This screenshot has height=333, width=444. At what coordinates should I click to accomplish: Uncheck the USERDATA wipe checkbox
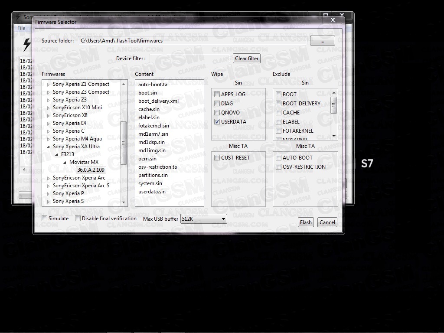pyautogui.click(x=217, y=121)
